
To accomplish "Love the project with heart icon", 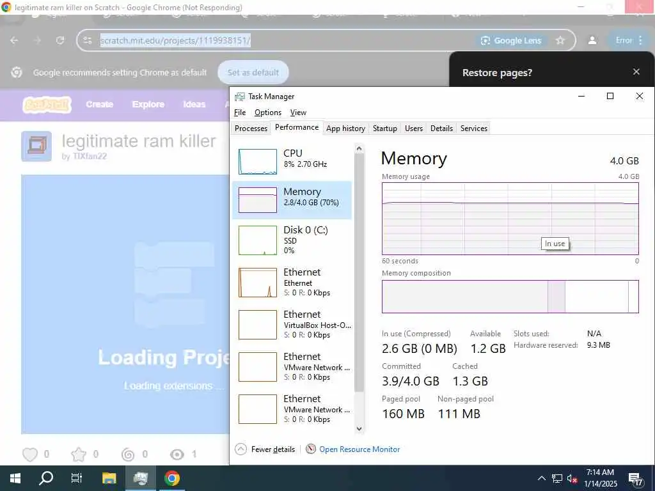I will [x=30, y=455].
